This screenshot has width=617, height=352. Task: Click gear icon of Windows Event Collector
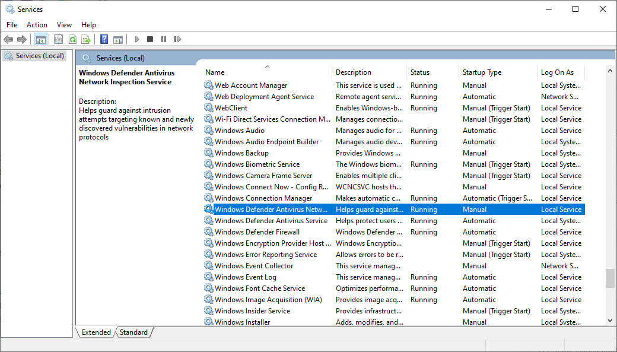[x=209, y=266]
